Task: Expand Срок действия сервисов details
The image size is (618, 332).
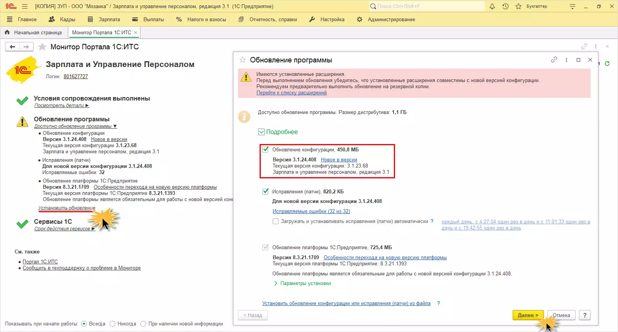Action: [x=65, y=229]
